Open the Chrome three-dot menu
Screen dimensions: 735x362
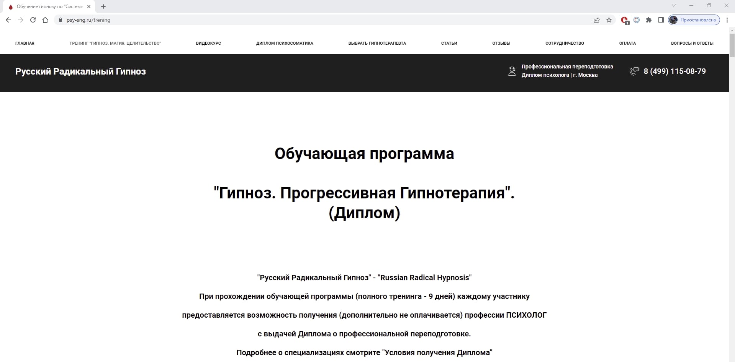(x=727, y=20)
